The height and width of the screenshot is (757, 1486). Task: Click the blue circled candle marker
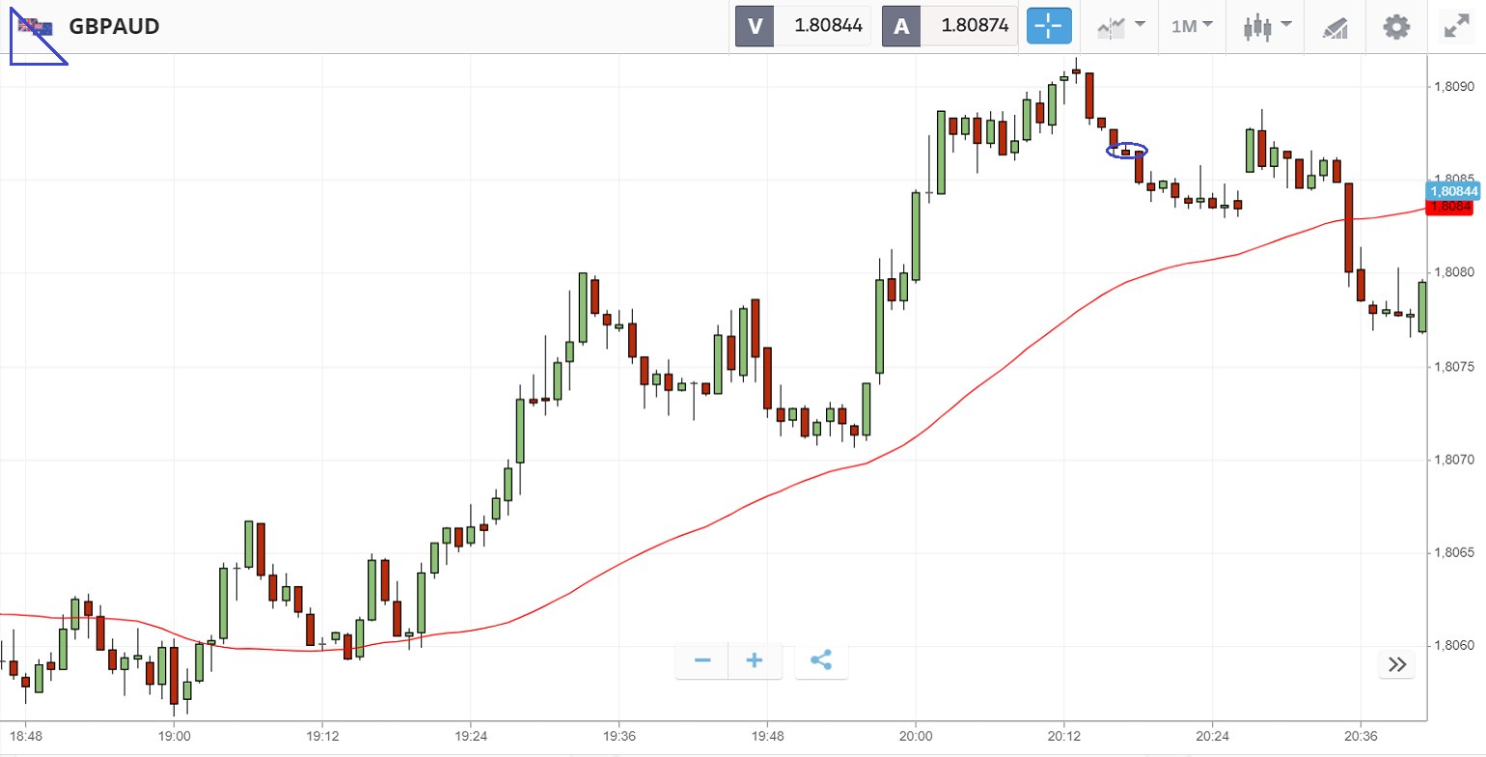coord(1126,151)
